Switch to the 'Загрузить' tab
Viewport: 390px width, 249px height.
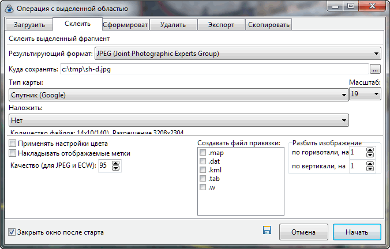click(x=29, y=25)
